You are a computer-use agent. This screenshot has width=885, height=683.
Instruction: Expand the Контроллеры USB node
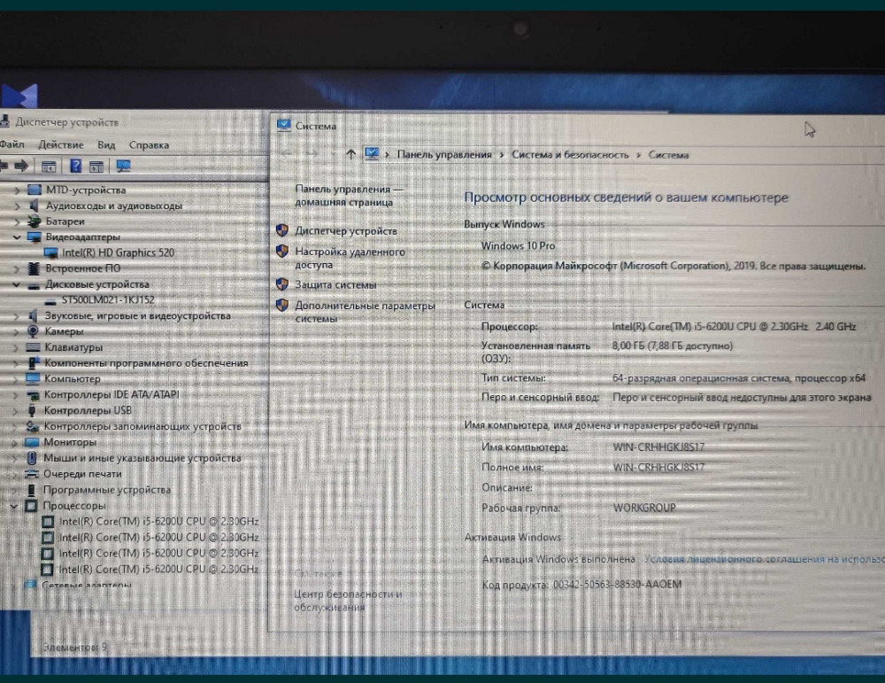click(x=17, y=410)
